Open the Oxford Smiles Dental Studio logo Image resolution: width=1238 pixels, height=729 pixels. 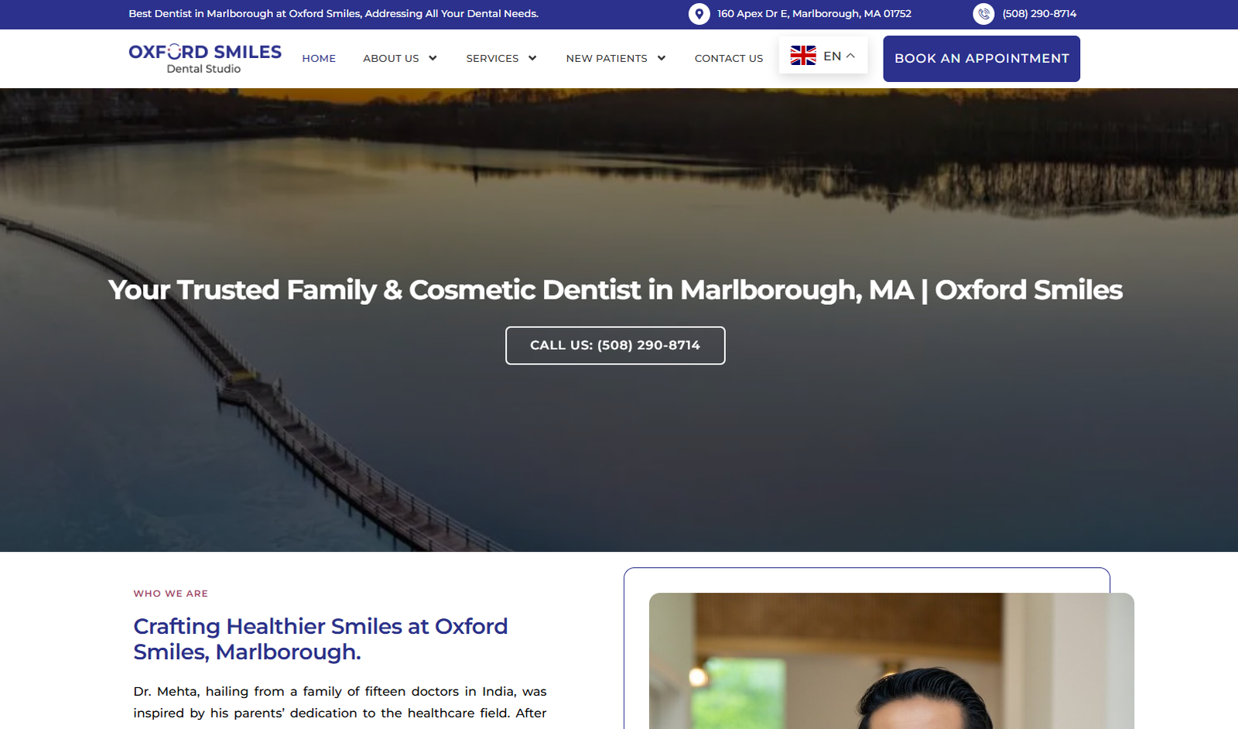(205, 59)
